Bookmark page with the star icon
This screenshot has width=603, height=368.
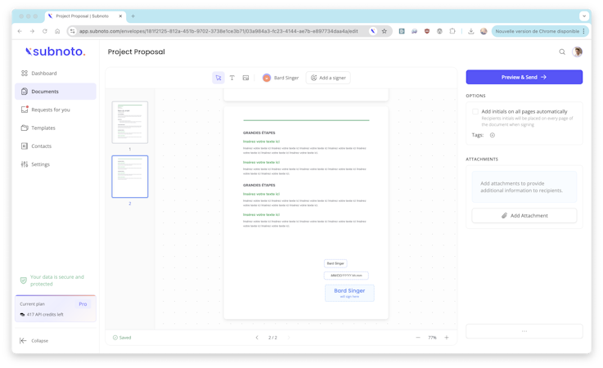(x=385, y=31)
